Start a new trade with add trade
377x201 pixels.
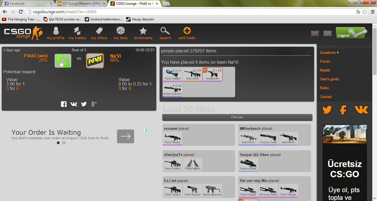coord(187,33)
